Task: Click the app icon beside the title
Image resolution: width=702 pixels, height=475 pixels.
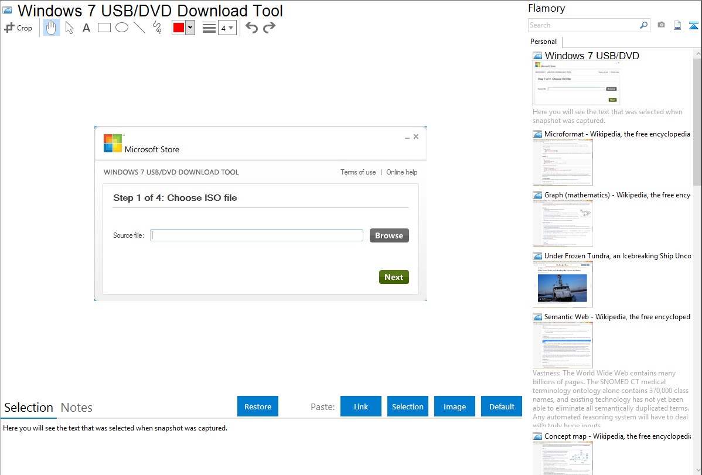Action: pos(8,10)
